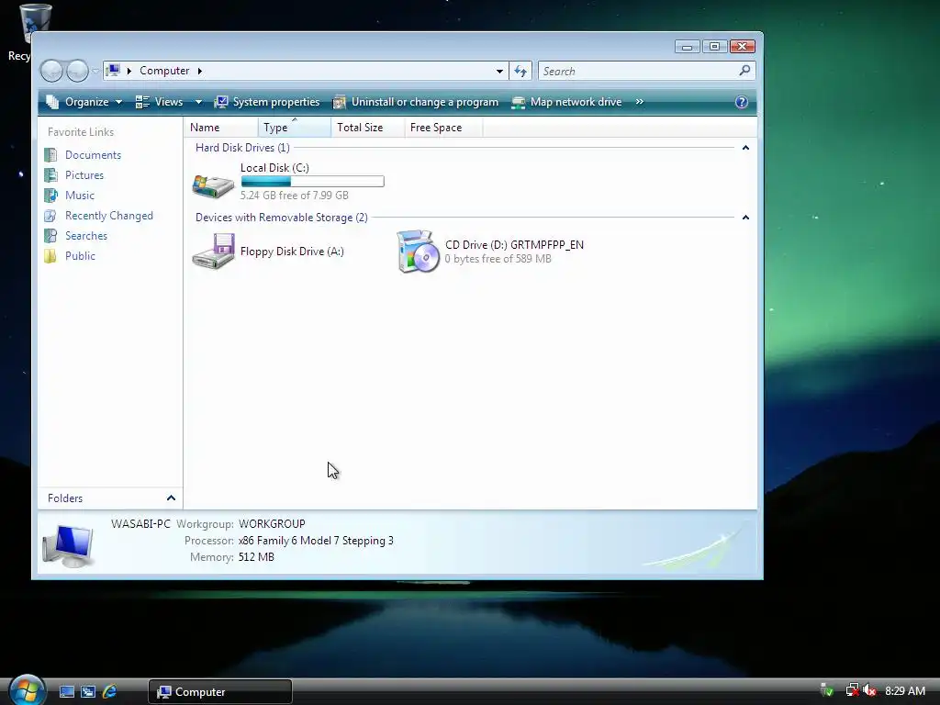Sort by the Type column header
Image resolution: width=940 pixels, height=705 pixels.
pyautogui.click(x=295, y=127)
